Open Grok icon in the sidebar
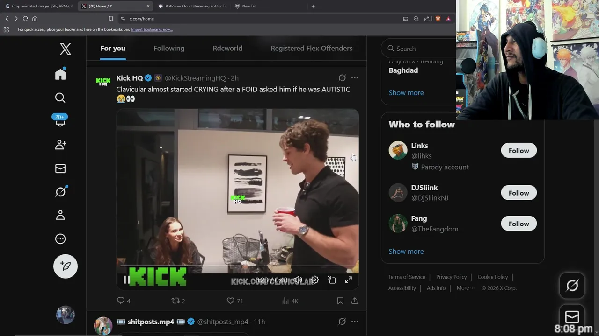 point(60,191)
